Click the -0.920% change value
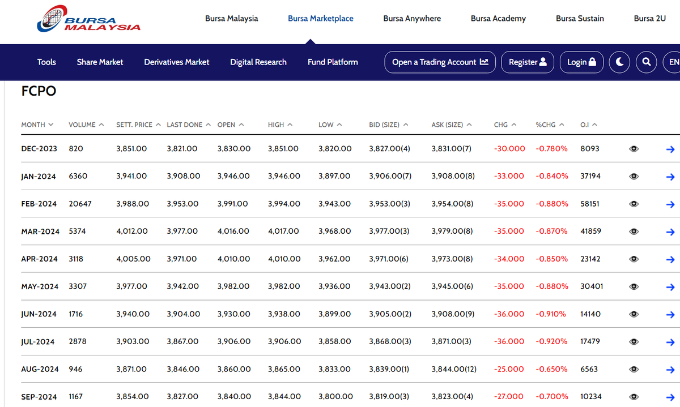Image resolution: width=680 pixels, height=407 pixels. tap(551, 341)
